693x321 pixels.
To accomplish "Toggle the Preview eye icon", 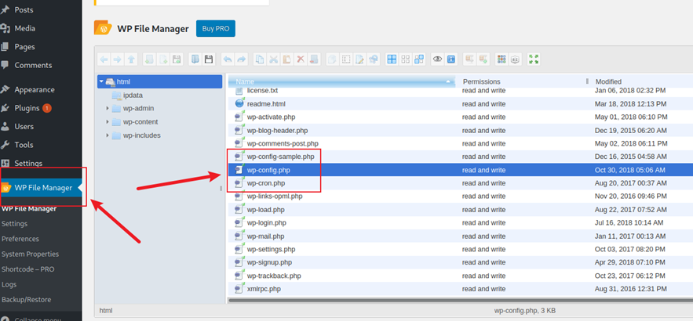I will (x=438, y=59).
